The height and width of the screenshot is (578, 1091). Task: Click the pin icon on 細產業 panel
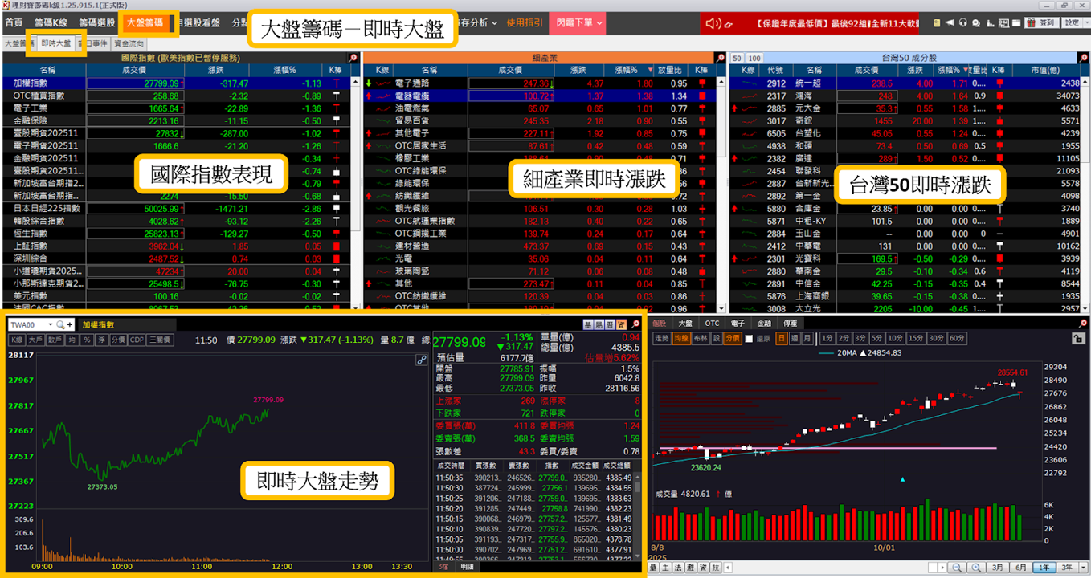tap(720, 58)
